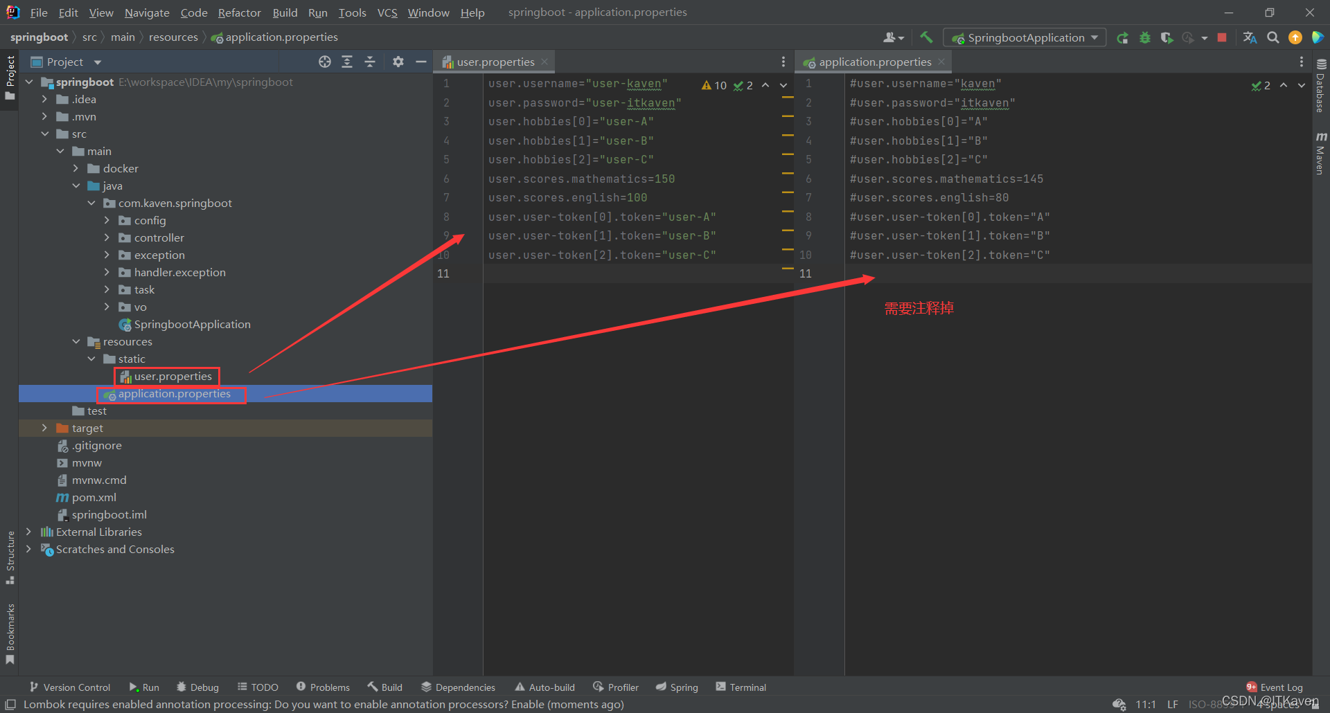1330x713 pixels.
Task: Go to previous highlighted problem in user.properties
Action: (x=765, y=85)
